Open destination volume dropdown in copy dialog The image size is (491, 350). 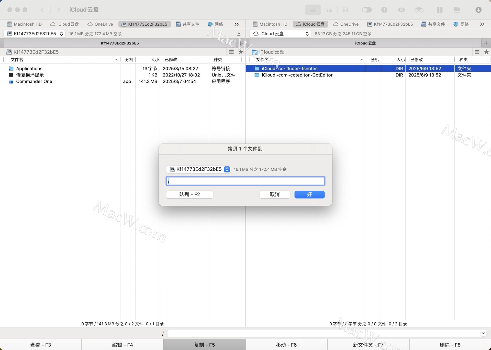point(198,169)
